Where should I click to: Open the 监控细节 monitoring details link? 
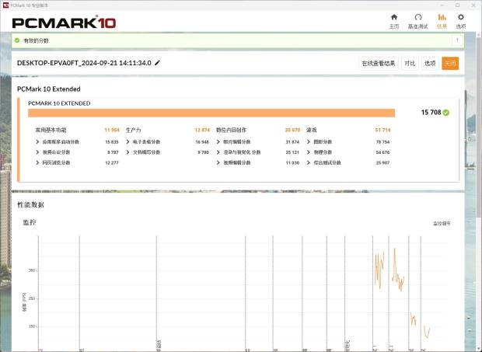click(442, 224)
